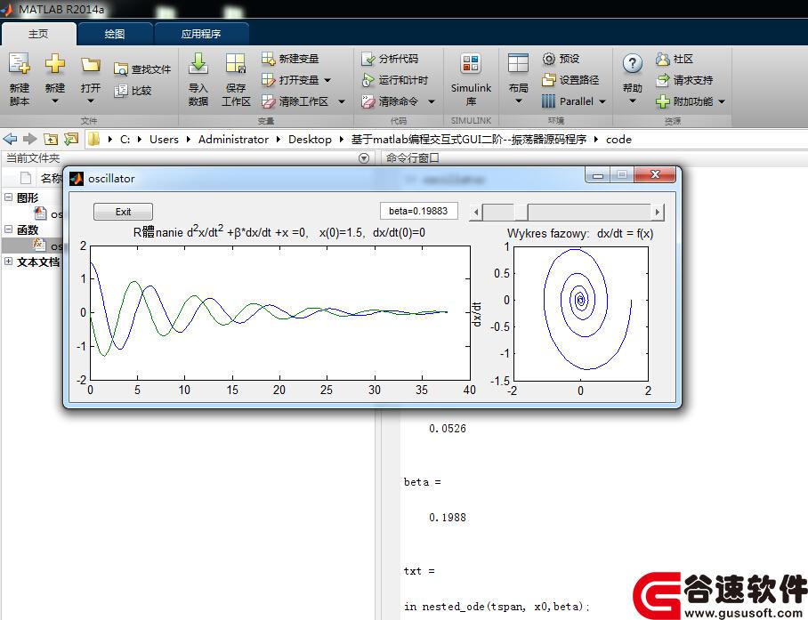Click the time response plot in oscillator
The image size is (808, 620).
pyautogui.click(x=279, y=312)
